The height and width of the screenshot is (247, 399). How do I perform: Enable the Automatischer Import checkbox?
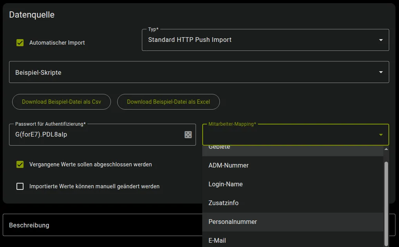20,43
